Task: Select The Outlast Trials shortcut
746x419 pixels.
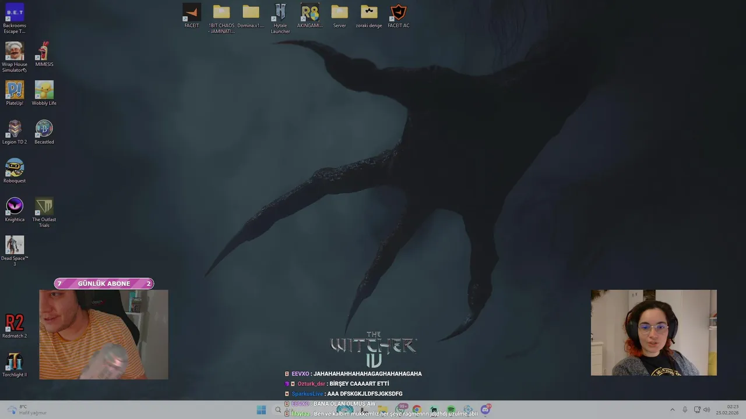Action: pyautogui.click(x=44, y=212)
